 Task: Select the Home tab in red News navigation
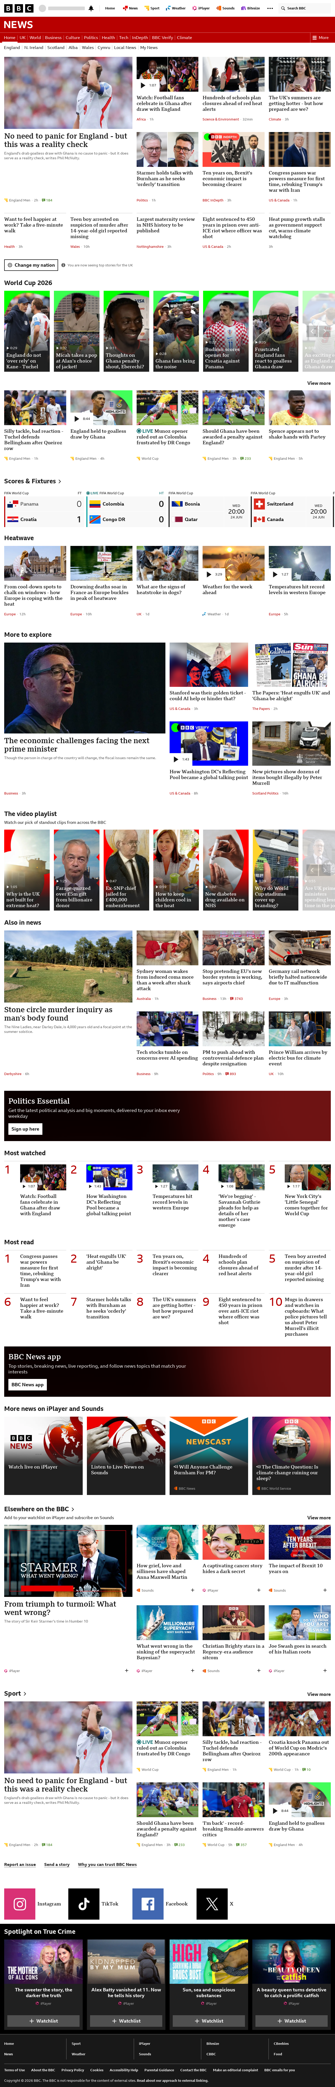10,37
